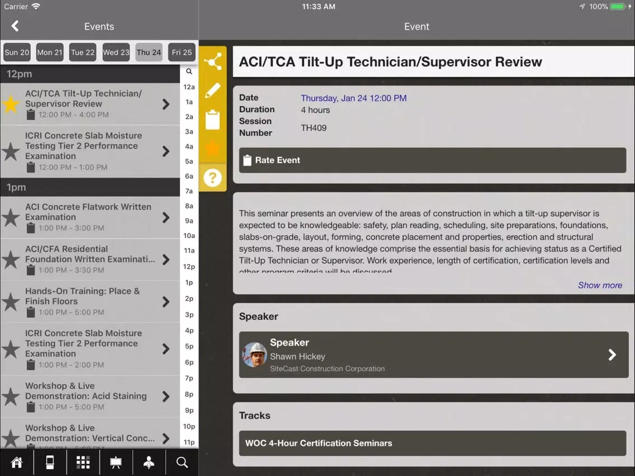
Task: Open chevron for ACI/TCA Tilt-Up Technician review
Action: click(x=166, y=104)
